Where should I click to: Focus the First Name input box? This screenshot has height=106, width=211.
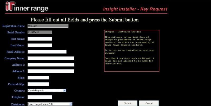pyautogui.click(x=40, y=39)
